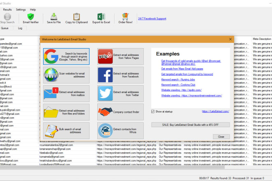This screenshot has height=181, width=272.
Task: Select Bulk search of email addresses
Action: [66, 130]
